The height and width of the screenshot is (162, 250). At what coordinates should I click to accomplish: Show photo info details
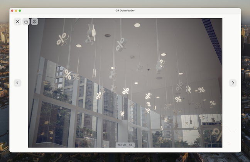click(34, 22)
